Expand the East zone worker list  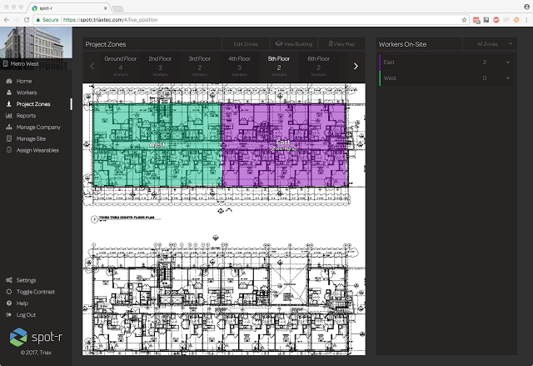508,63
